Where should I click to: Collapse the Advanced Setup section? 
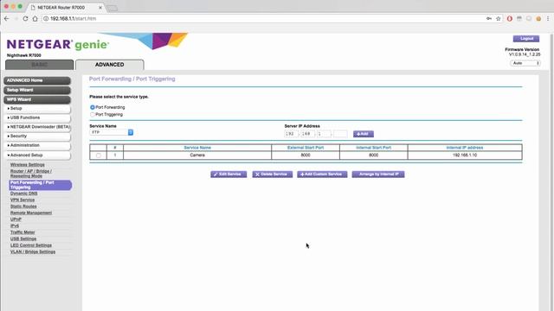point(37,155)
